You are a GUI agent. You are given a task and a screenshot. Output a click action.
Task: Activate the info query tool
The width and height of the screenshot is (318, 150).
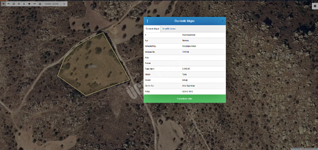[x=24, y=4]
